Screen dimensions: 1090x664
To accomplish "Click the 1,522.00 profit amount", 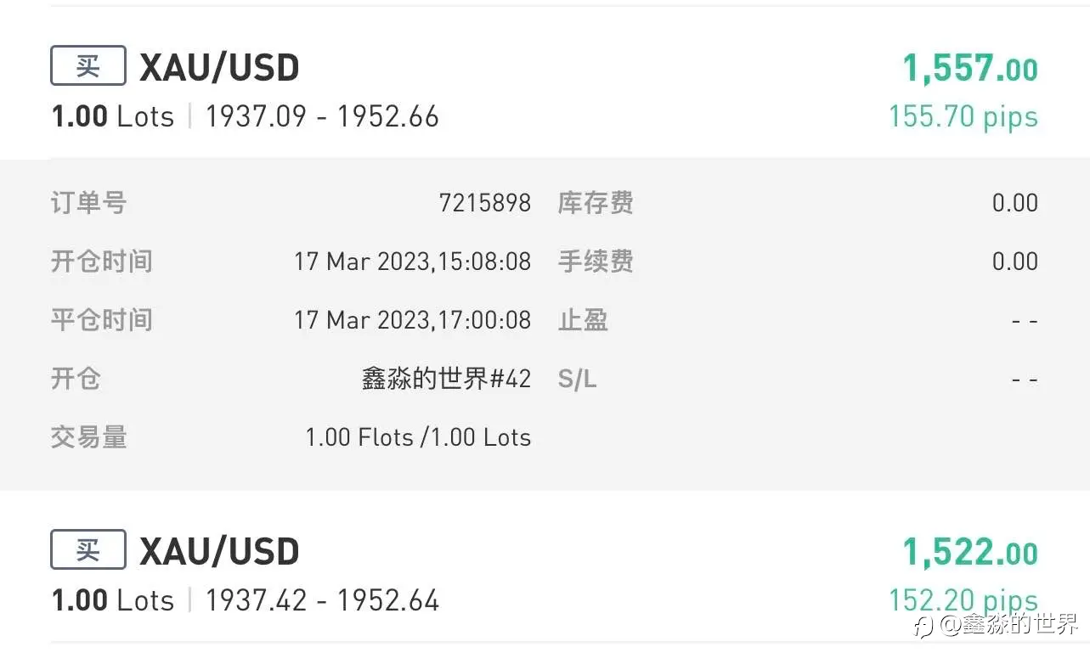I will coord(969,553).
